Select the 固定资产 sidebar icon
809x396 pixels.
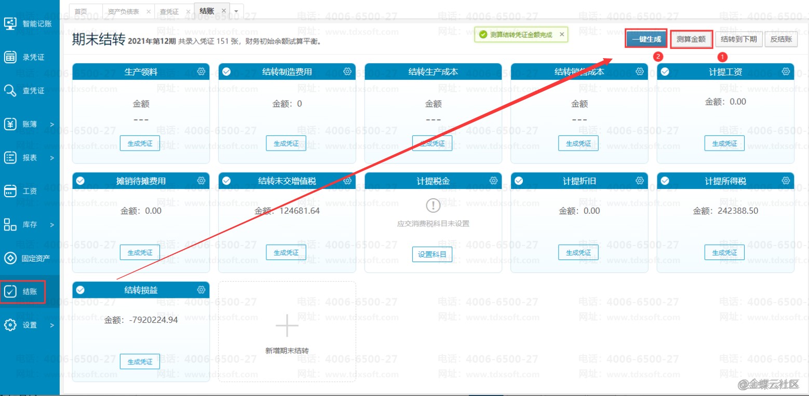(10, 258)
